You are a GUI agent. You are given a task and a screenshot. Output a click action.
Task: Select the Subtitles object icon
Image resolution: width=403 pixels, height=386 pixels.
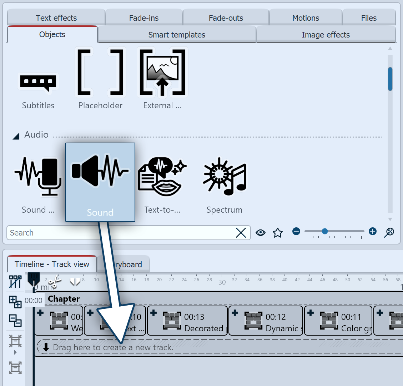(38, 83)
